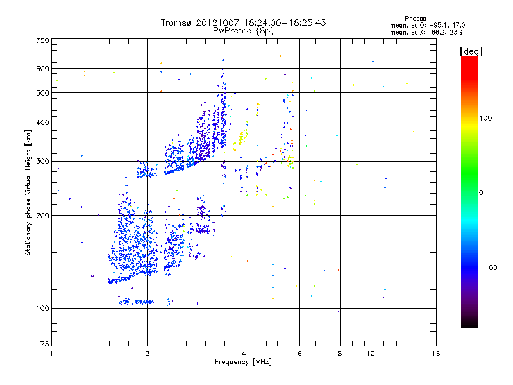Click the y-axis tick label '600'

(43, 69)
